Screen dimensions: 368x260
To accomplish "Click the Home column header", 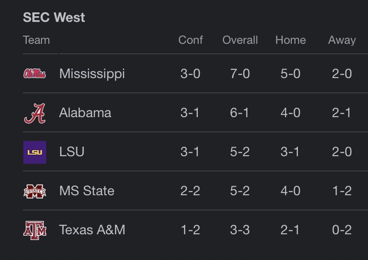I will pos(291,40).
